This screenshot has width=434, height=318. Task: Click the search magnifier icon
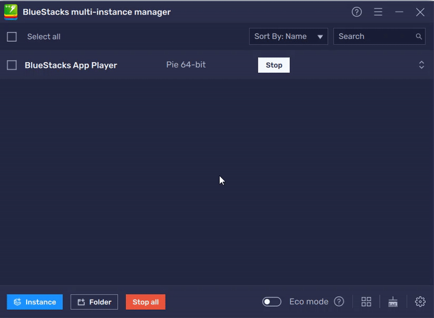point(418,36)
